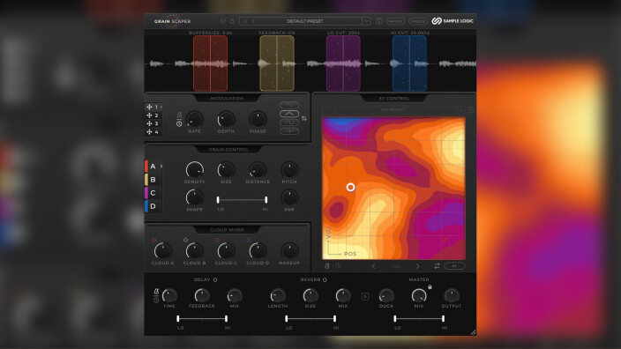Select modulation slot 4
The image size is (621, 349).
pos(153,132)
